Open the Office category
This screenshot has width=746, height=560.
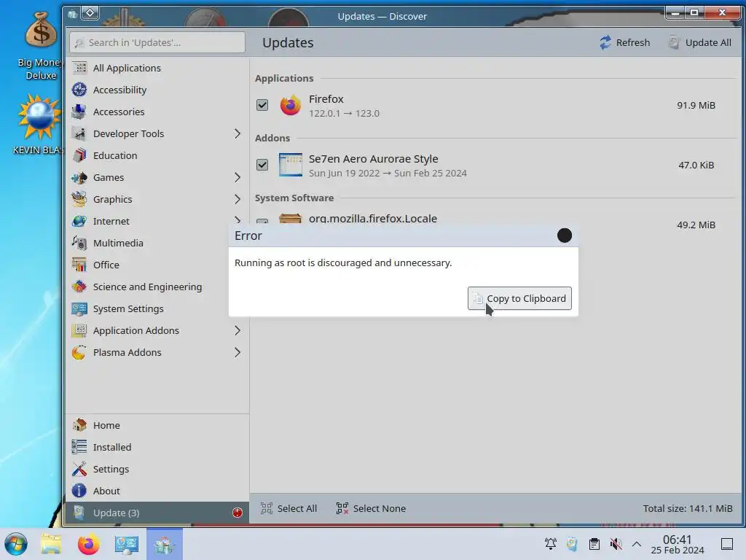(157, 265)
